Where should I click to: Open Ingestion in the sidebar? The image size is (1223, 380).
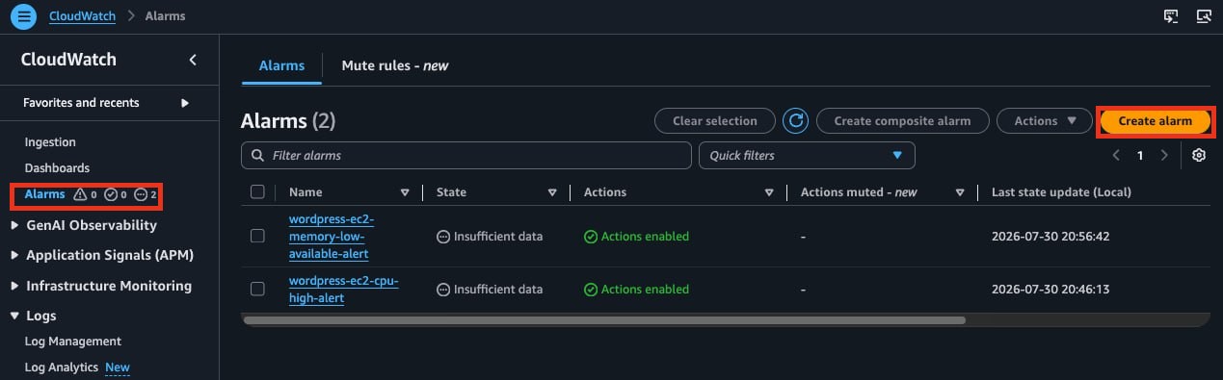50,142
